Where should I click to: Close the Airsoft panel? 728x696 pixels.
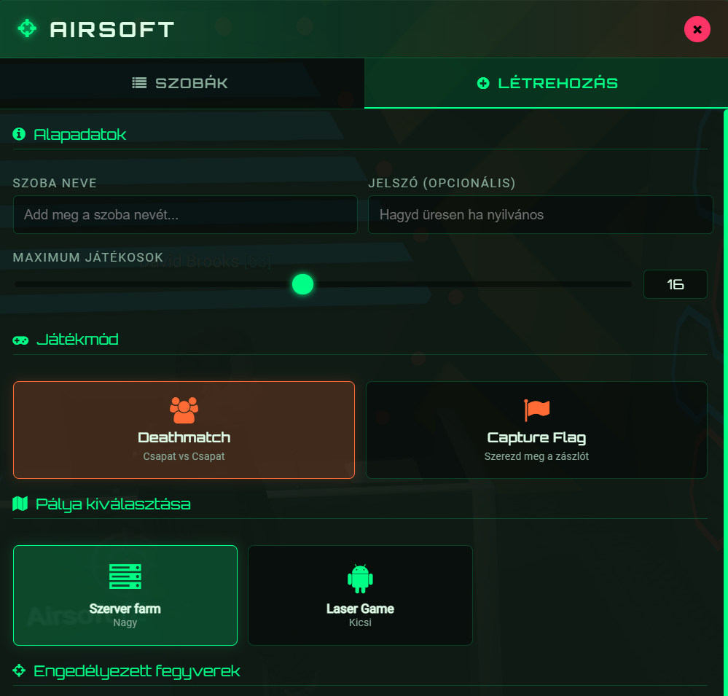point(697,29)
